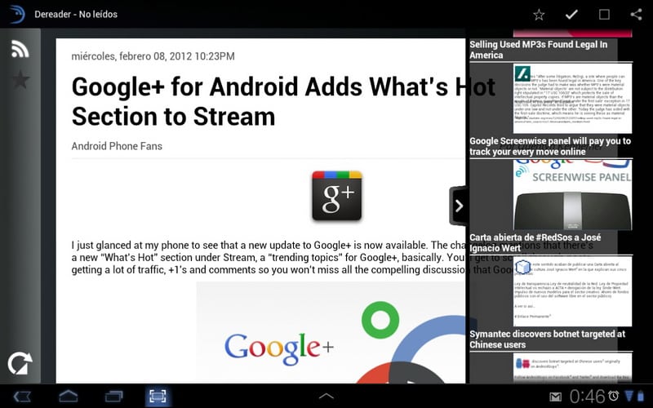This screenshot has height=408, width=653.
Task: Open thumbnail below Symantec botnet headline
Action: tap(572, 367)
